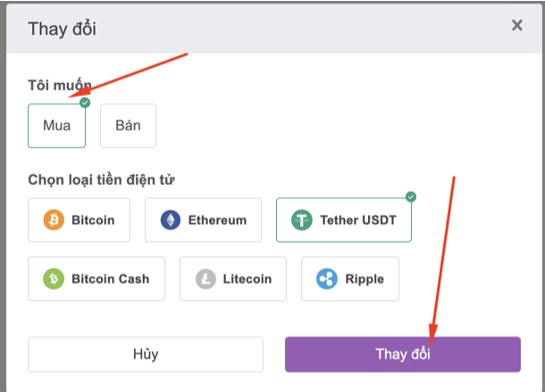Select the Mua (buy) option
Screen dimensions: 545x392
pos(56,126)
